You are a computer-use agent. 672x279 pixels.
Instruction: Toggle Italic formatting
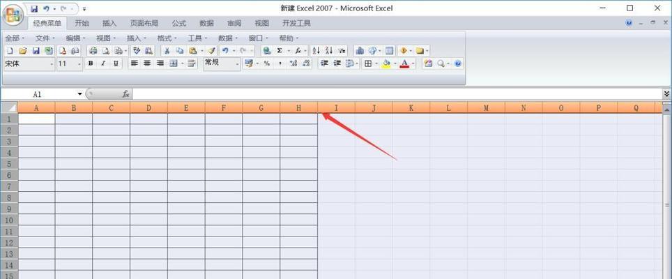103,63
